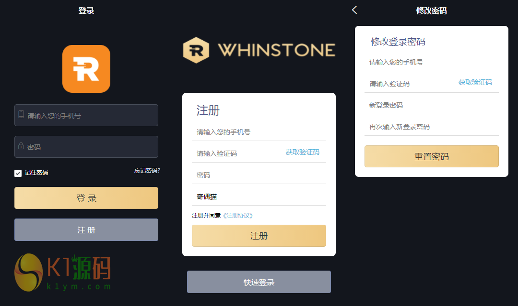Click the orange R app logo on login screen
This screenshot has width=518, height=306.
pyautogui.click(x=86, y=69)
